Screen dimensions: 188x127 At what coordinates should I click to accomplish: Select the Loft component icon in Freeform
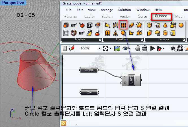click(x=123, y=25)
